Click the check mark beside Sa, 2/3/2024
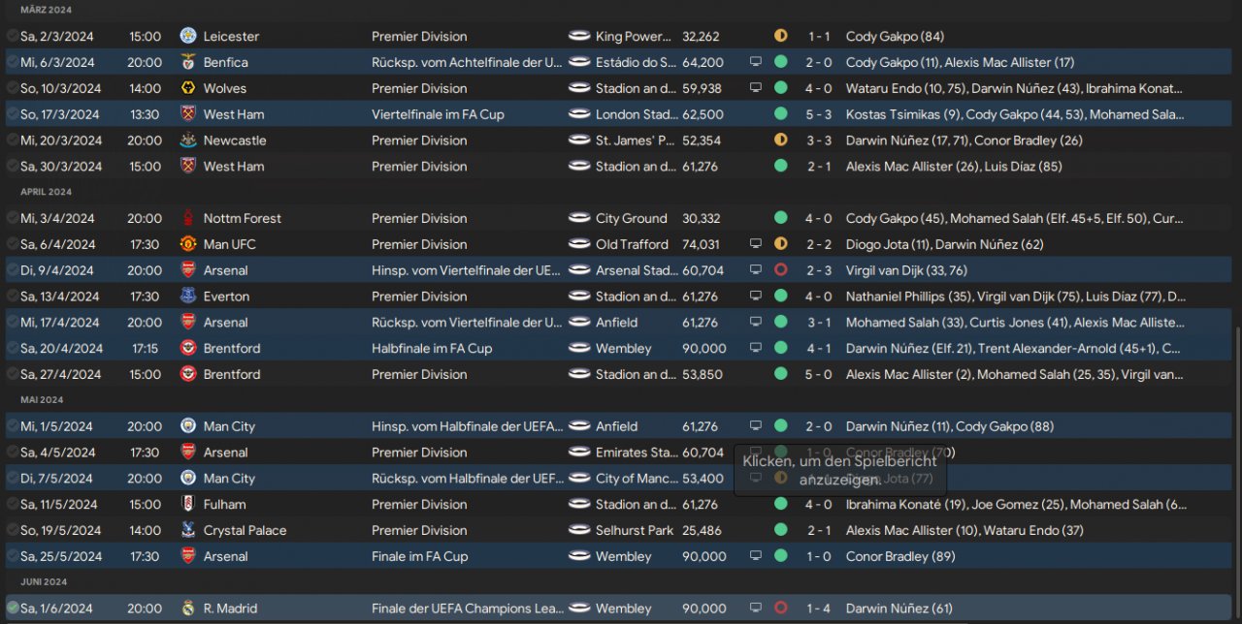 coord(12,36)
